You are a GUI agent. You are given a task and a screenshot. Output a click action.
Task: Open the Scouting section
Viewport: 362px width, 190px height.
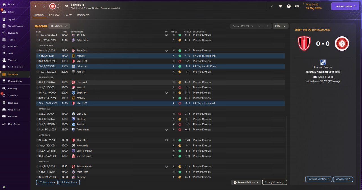point(13,89)
